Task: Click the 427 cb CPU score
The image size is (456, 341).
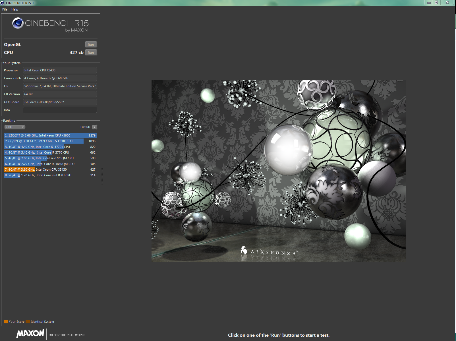Action: click(x=76, y=53)
